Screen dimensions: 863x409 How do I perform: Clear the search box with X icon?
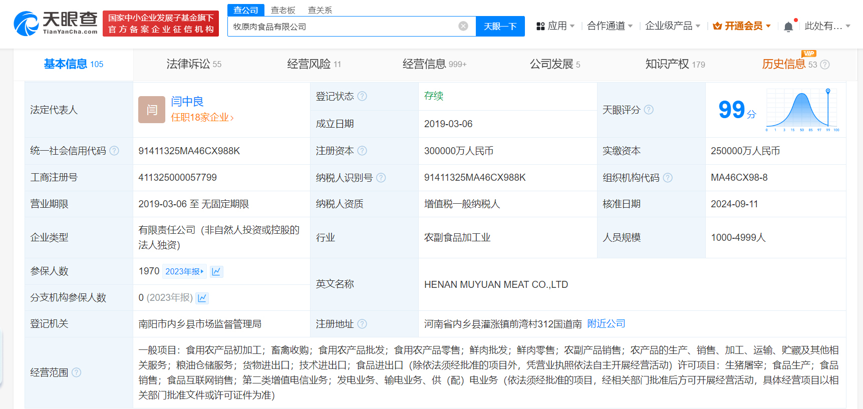463,26
